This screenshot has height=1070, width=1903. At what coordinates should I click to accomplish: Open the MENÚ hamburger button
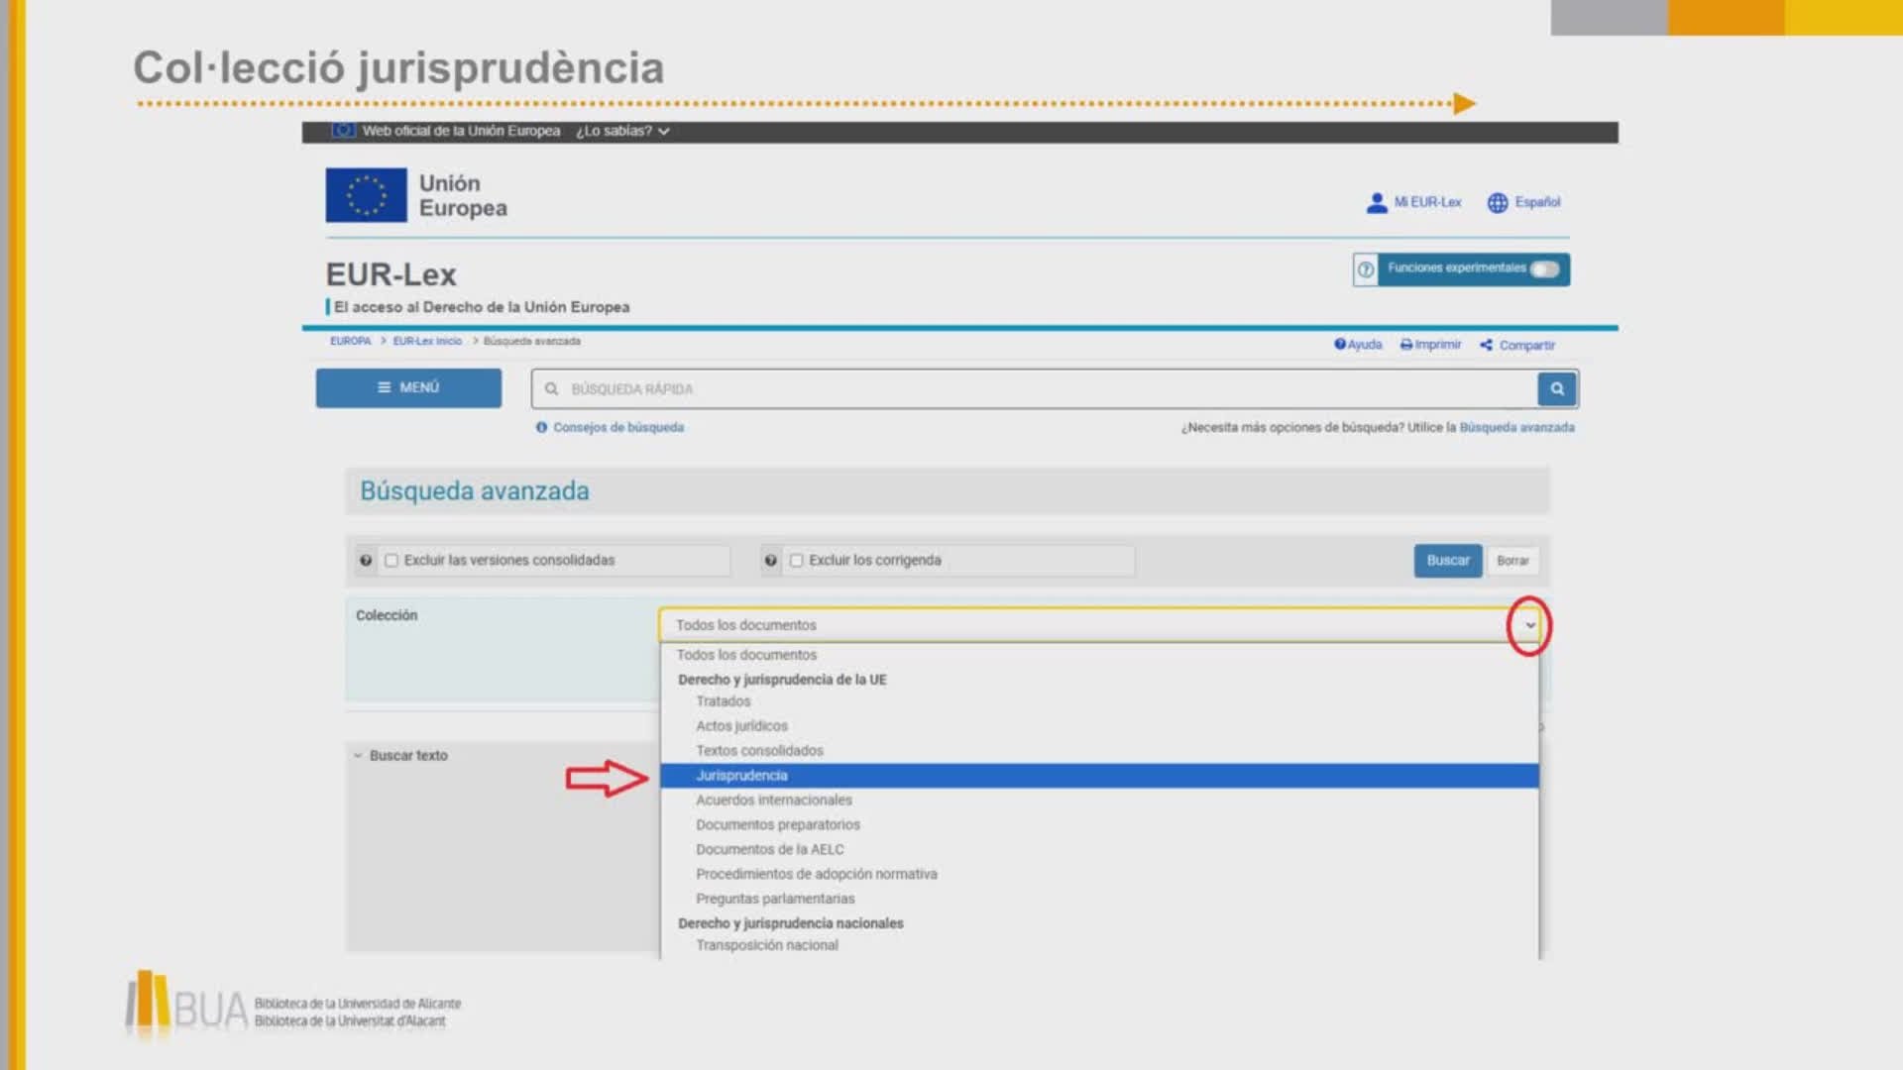[408, 388]
